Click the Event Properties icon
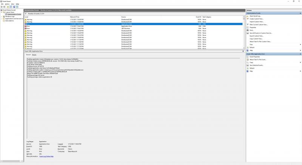The height and width of the screenshot is (165, 302). (x=248, y=57)
